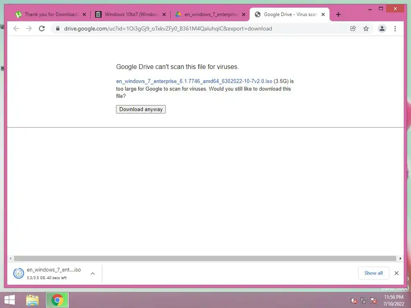Click the Chrome taskbar icon
Viewport: 411px width, 308px height.
click(57, 300)
